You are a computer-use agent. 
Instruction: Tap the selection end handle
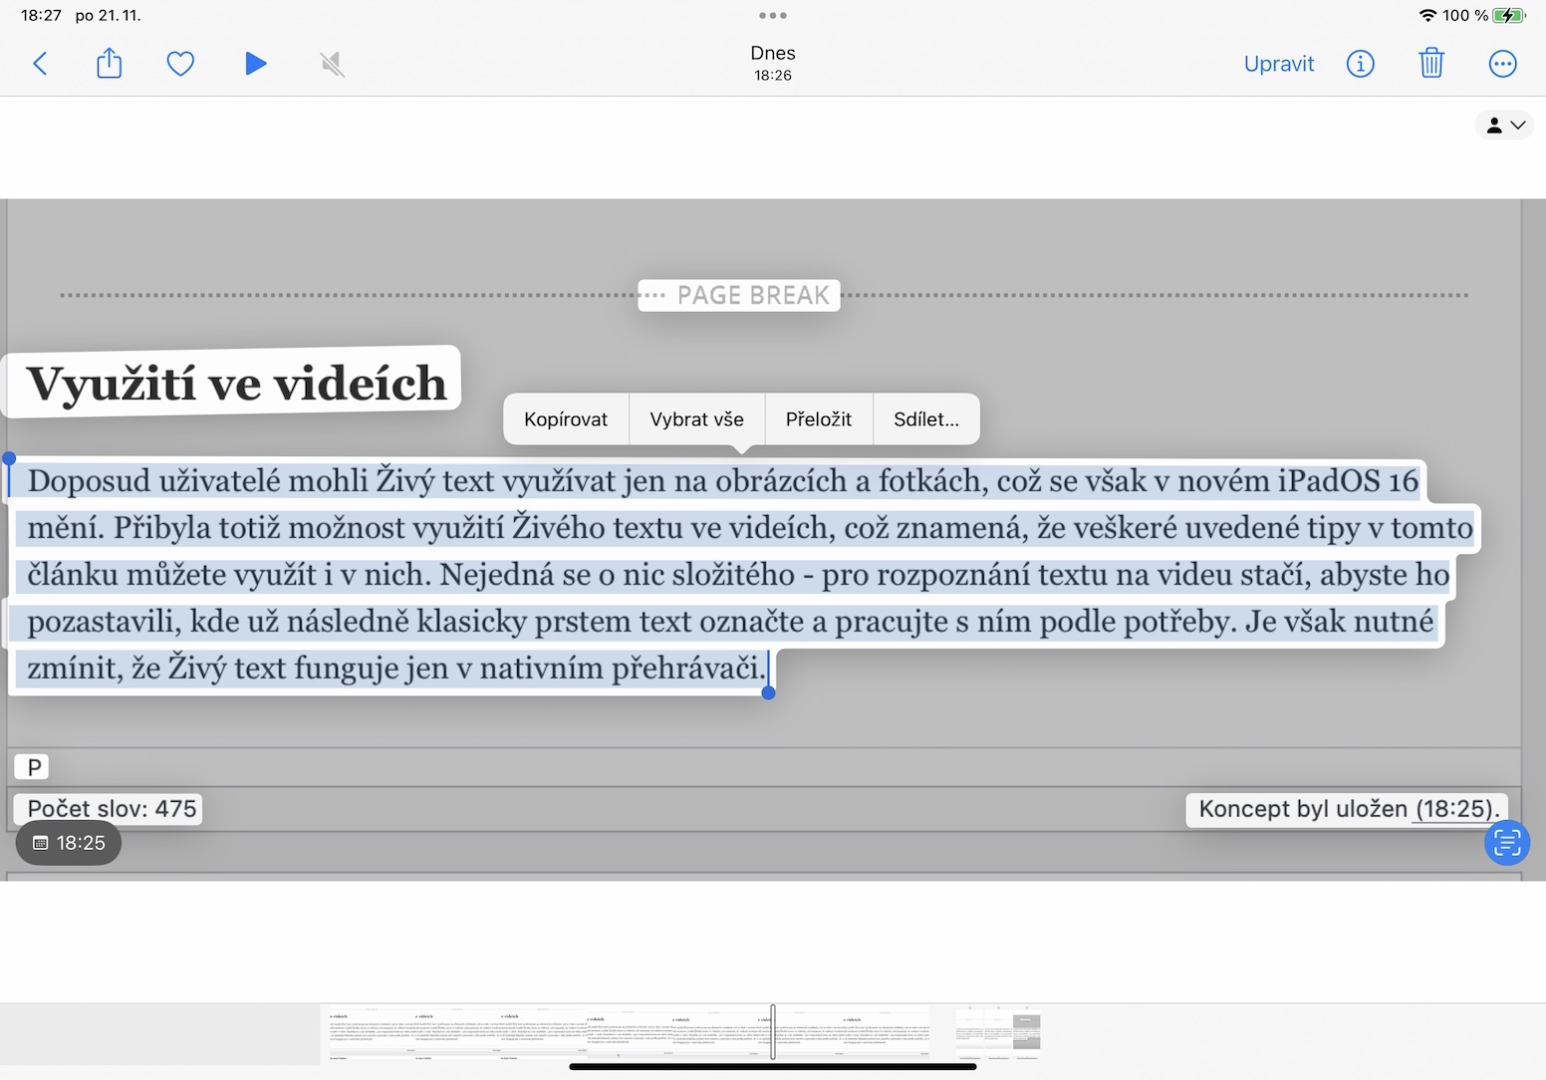click(768, 692)
